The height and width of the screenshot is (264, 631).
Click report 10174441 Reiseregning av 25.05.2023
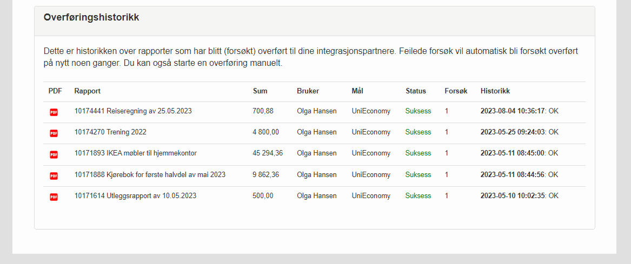point(133,111)
